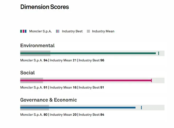Click the Social scores caption text

click(62, 87)
